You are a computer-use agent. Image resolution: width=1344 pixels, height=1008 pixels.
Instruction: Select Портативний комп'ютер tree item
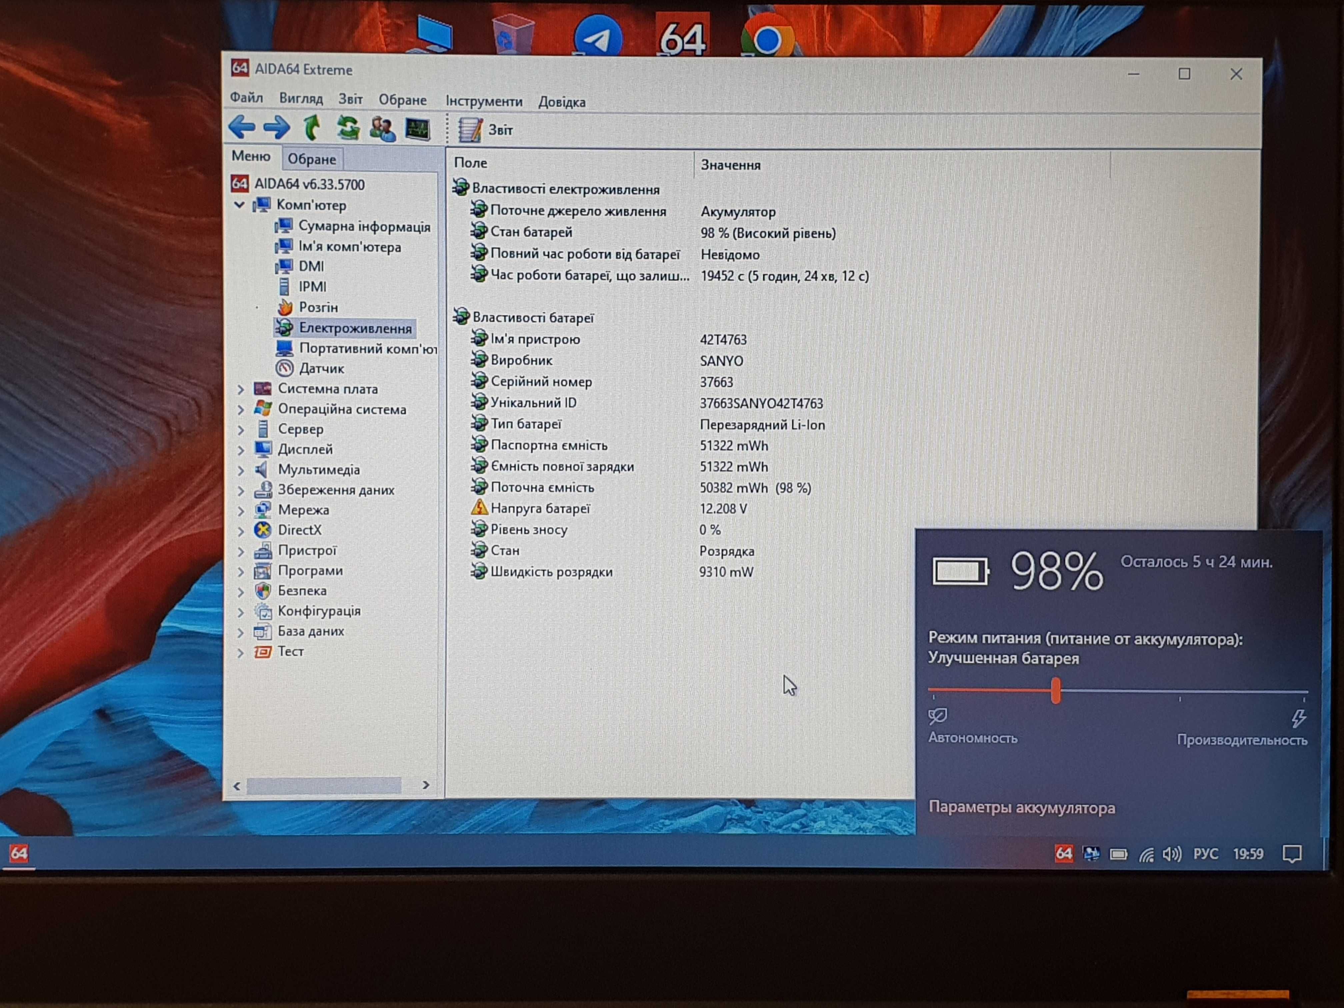click(x=357, y=348)
